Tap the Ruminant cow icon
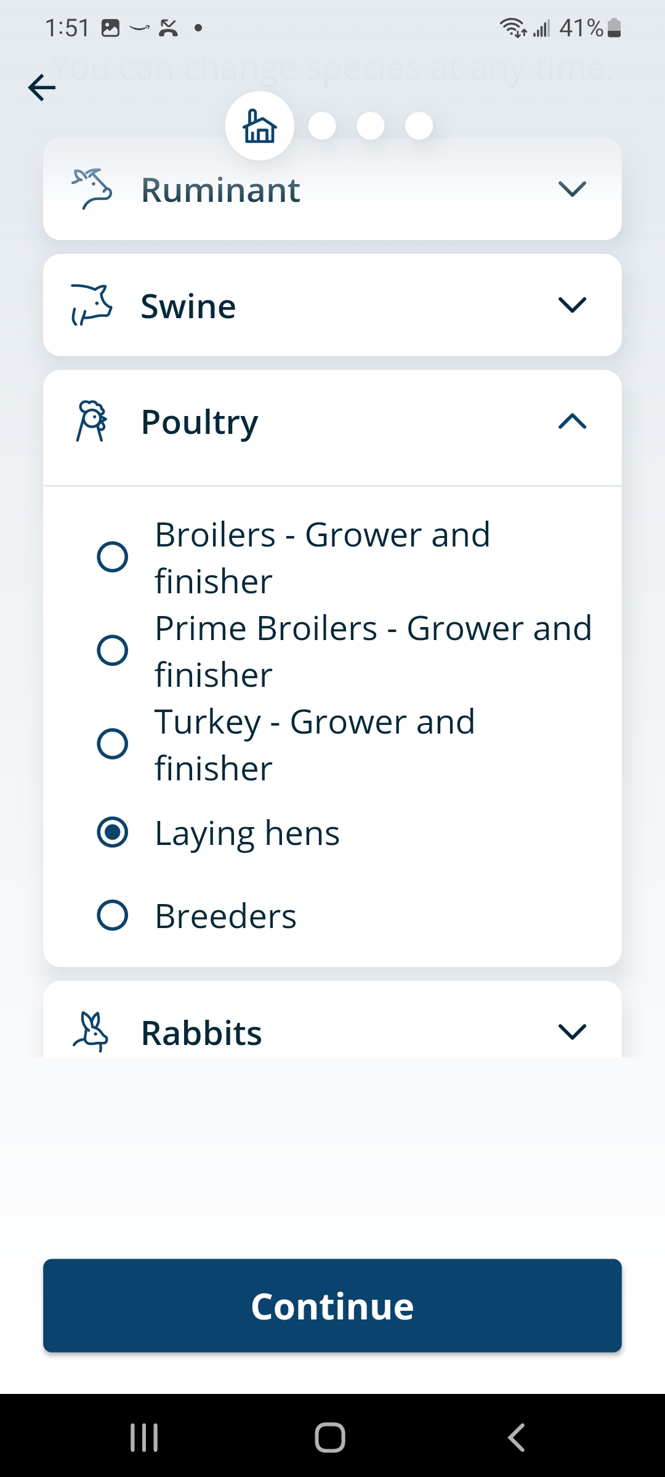The height and width of the screenshot is (1477, 665). [92, 189]
